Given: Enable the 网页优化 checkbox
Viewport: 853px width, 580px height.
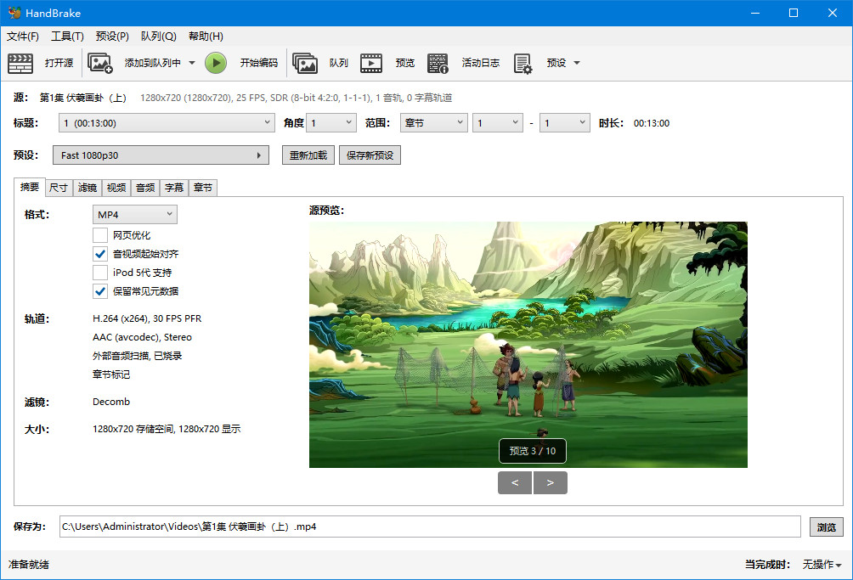Looking at the screenshot, I should (x=100, y=235).
